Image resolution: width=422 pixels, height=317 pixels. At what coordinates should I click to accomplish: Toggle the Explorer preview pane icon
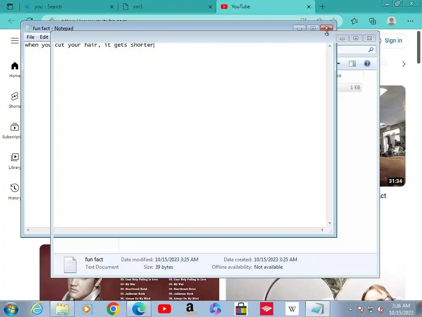(352, 64)
